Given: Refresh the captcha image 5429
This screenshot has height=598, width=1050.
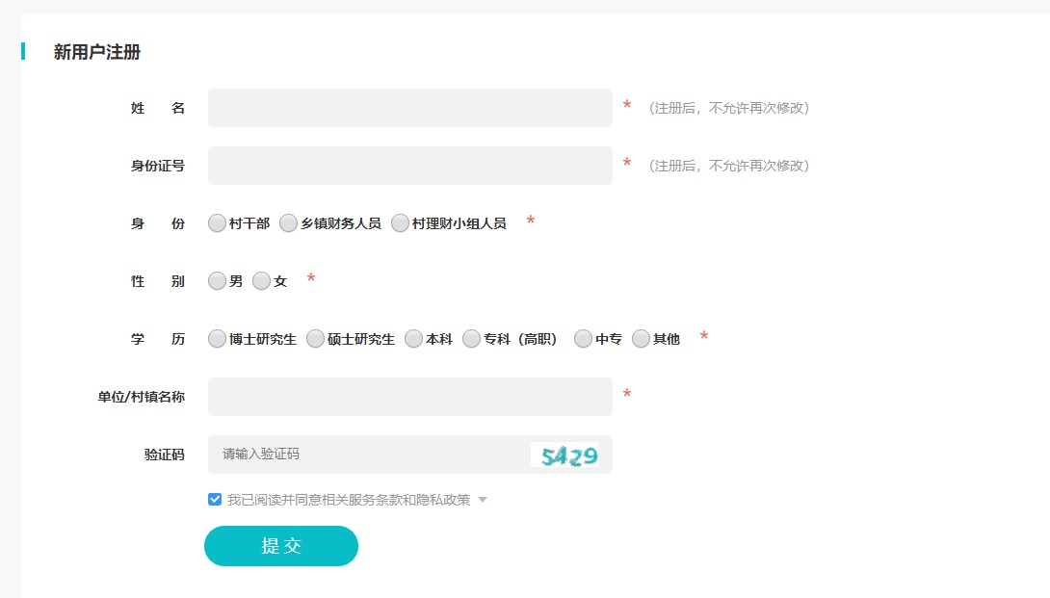Looking at the screenshot, I should tap(564, 455).
